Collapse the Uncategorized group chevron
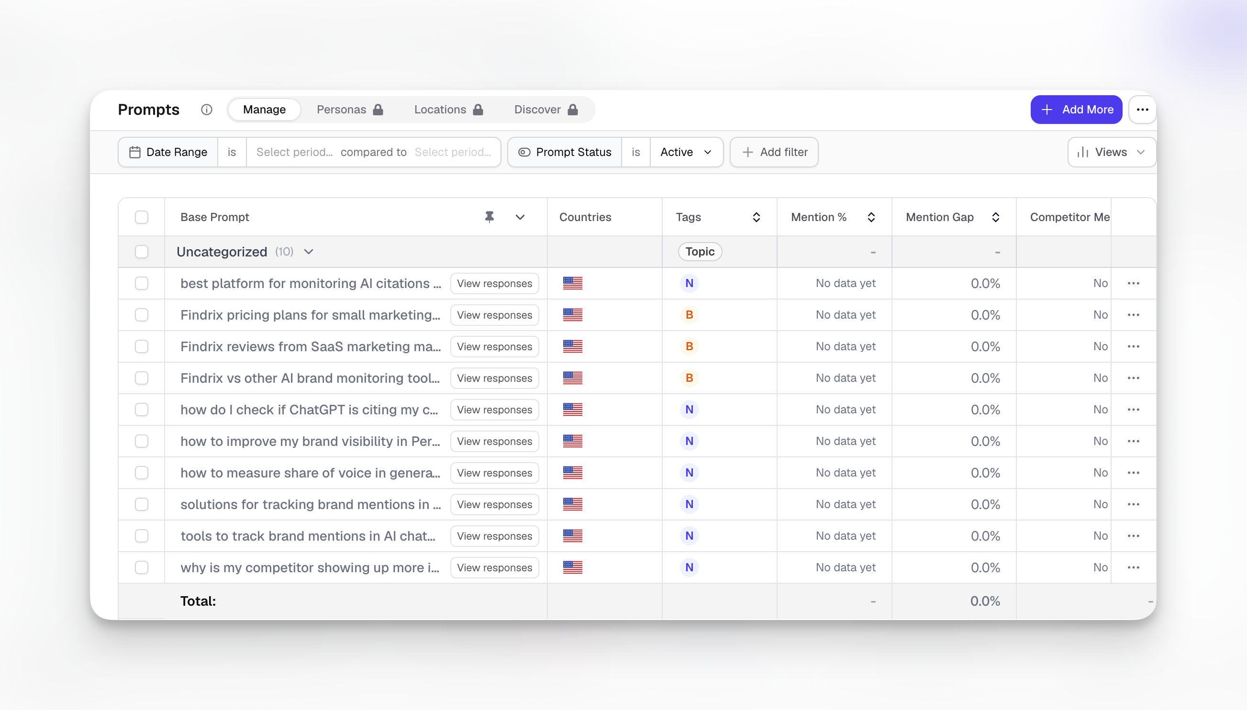The image size is (1247, 710). point(309,252)
